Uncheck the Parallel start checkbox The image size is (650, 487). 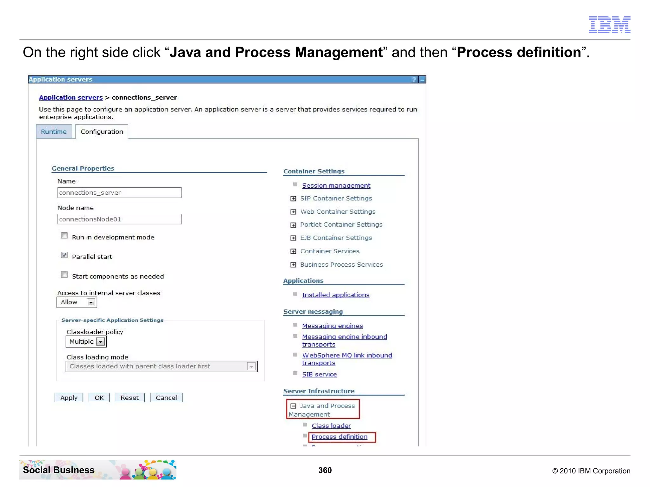64,255
